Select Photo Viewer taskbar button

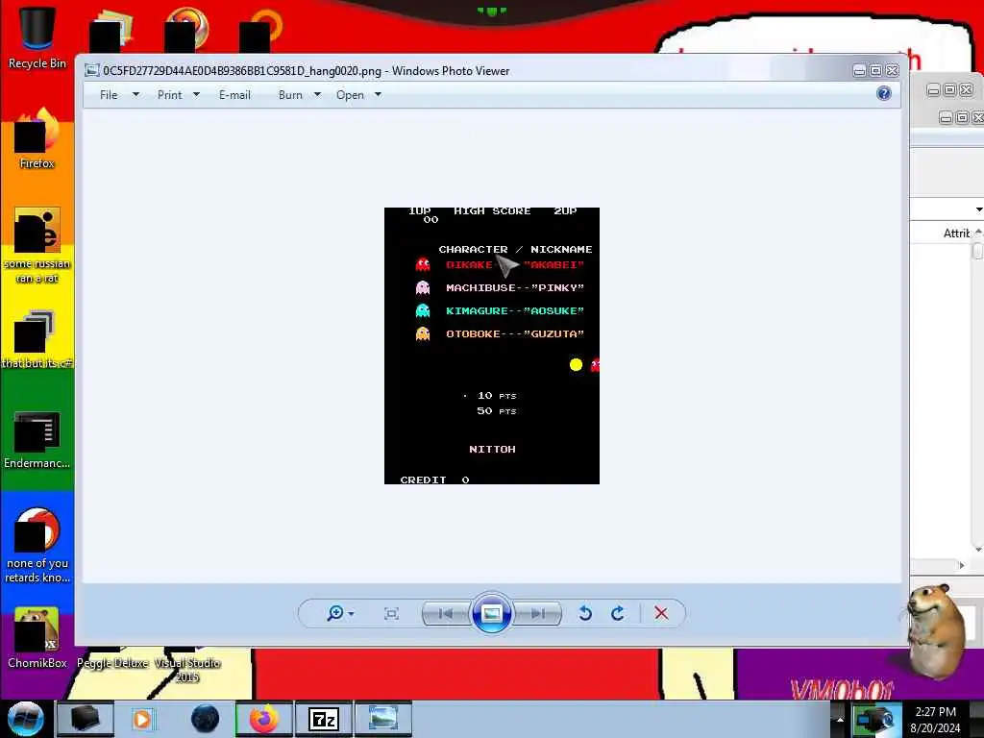tap(383, 719)
